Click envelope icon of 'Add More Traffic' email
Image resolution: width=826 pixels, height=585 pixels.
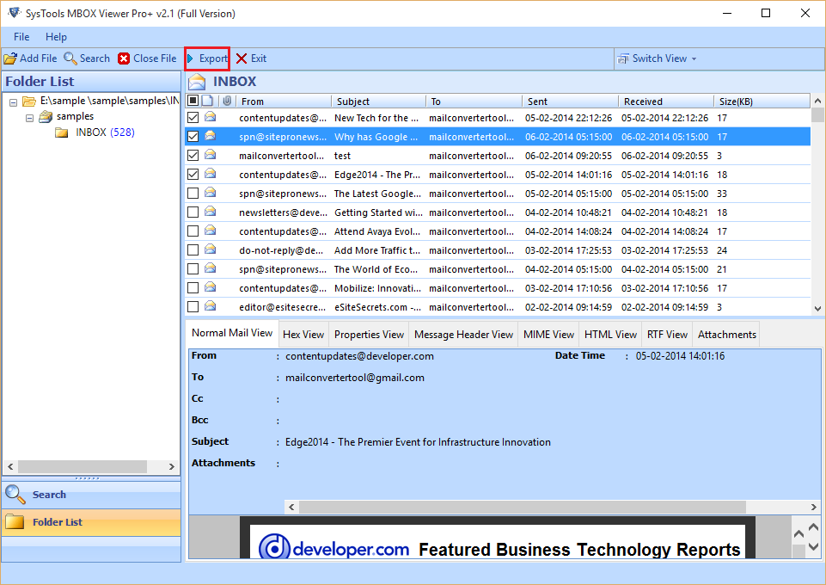(211, 249)
